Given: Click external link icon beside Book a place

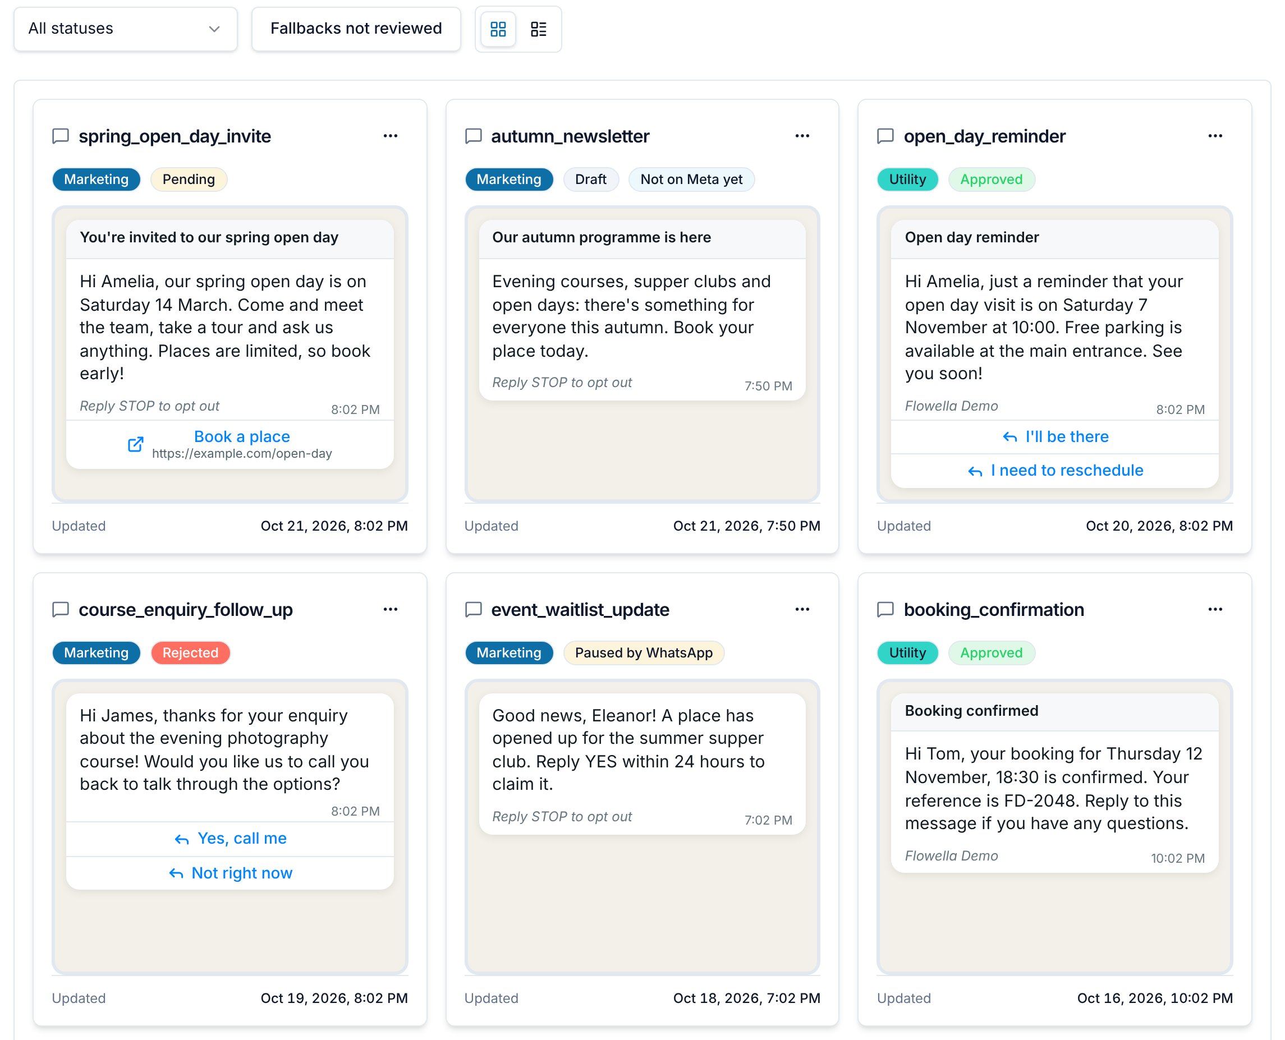Looking at the screenshot, I should 135,444.
